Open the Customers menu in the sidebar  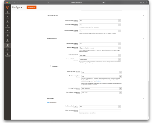coord(7,26)
